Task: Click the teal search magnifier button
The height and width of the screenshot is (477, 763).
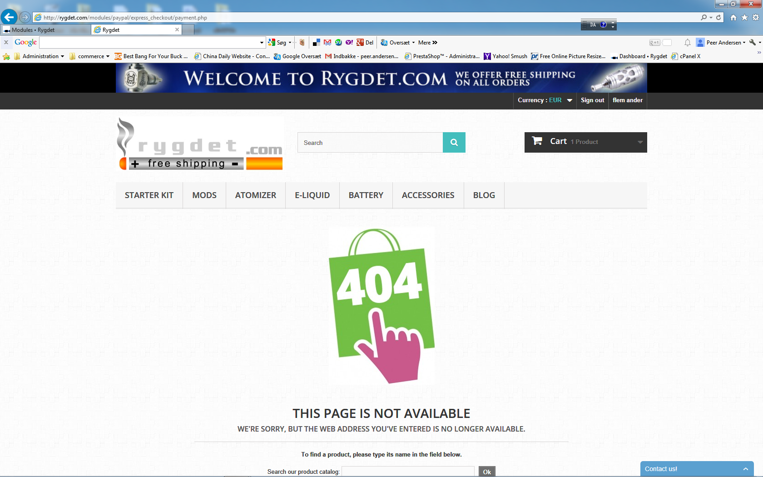Action: [454, 143]
